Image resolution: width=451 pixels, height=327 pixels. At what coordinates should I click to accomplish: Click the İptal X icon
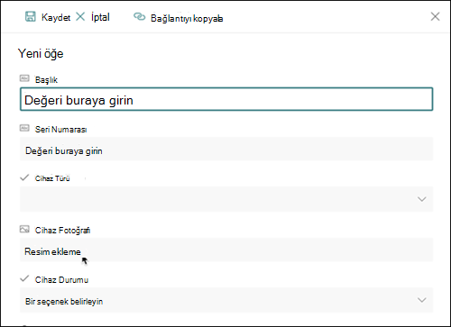80,17
